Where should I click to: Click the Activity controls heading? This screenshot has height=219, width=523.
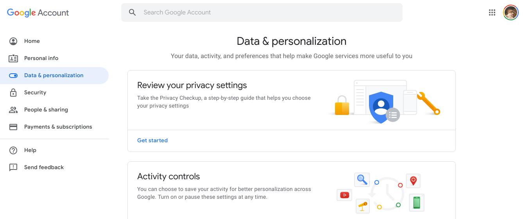pyautogui.click(x=168, y=177)
